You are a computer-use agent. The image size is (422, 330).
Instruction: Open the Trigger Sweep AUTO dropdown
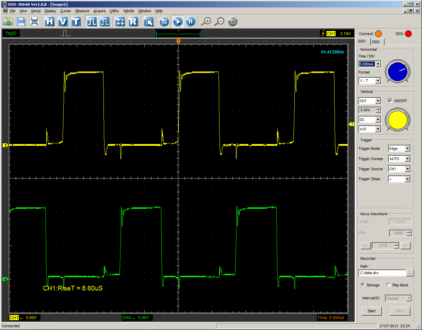coord(408,159)
